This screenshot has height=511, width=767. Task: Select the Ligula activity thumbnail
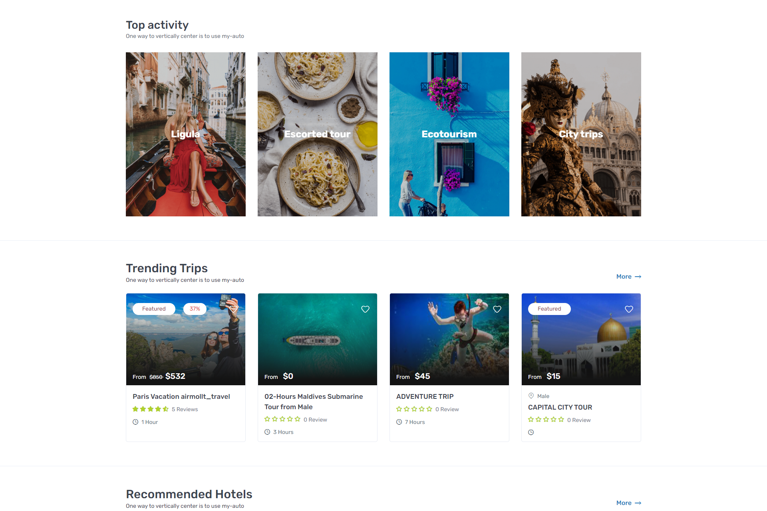point(186,134)
